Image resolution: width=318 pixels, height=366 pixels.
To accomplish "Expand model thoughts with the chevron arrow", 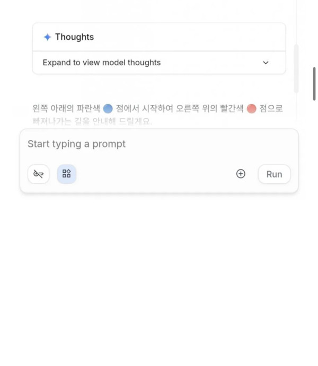I will point(266,63).
